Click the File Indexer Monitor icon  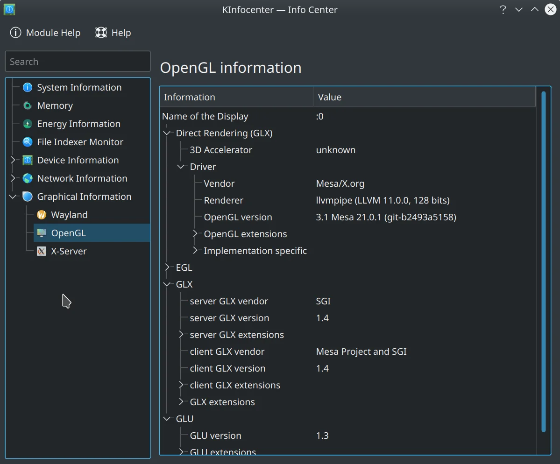[28, 142]
